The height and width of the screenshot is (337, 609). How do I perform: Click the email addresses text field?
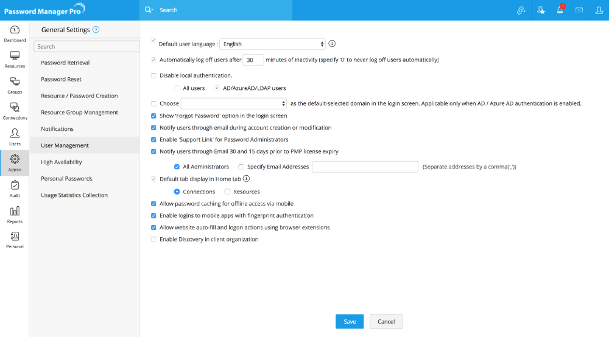365,167
